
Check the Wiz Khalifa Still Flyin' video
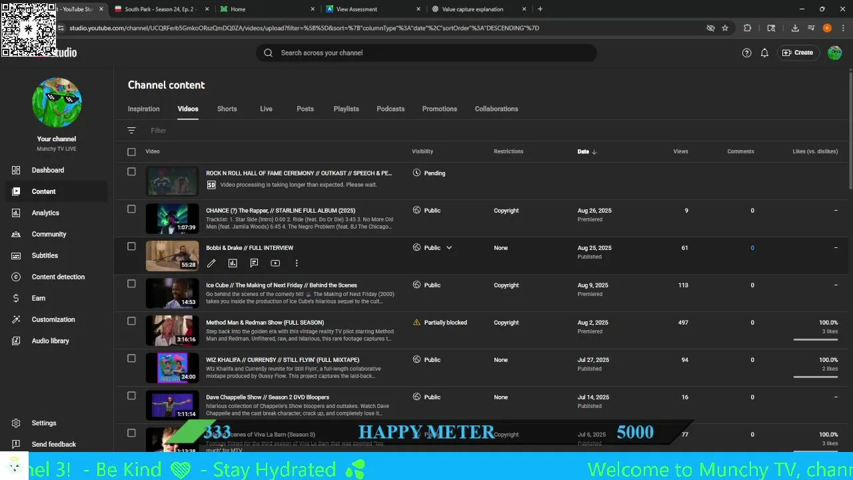point(131,359)
